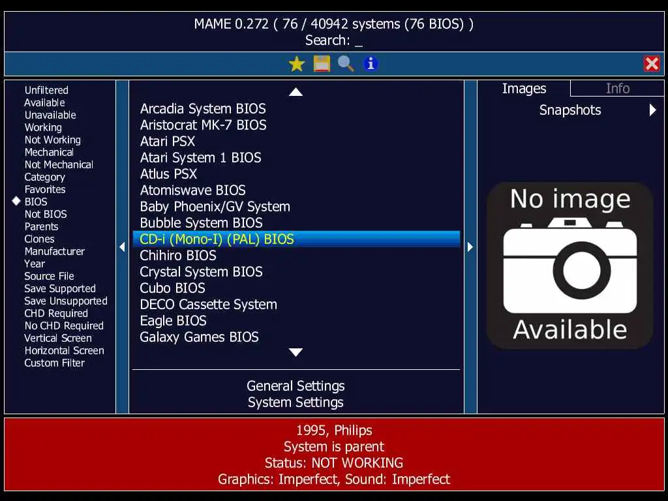Advance Snapshots to the next image category
This screenshot has height=501, width=668.
[652, 110]
